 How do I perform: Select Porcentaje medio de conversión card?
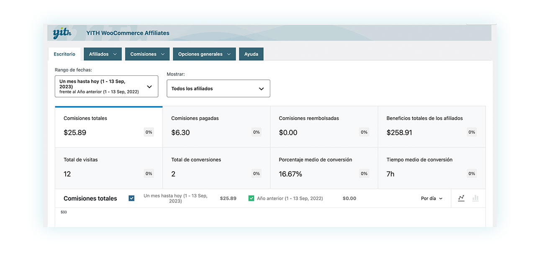coord(324,168)
